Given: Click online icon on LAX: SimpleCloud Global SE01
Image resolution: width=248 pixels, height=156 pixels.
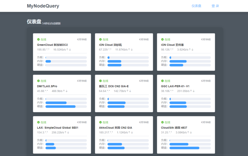Looking at the screenshot, I should click(x=38, y=123).
